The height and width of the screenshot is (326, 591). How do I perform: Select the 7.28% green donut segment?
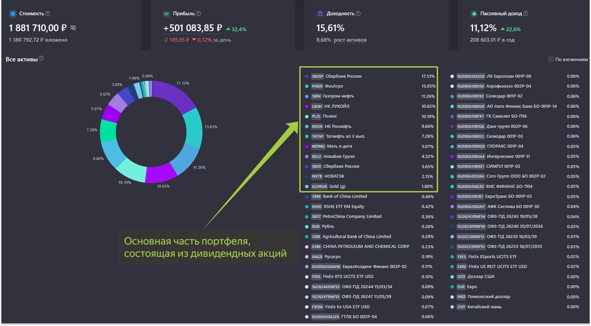108,131
